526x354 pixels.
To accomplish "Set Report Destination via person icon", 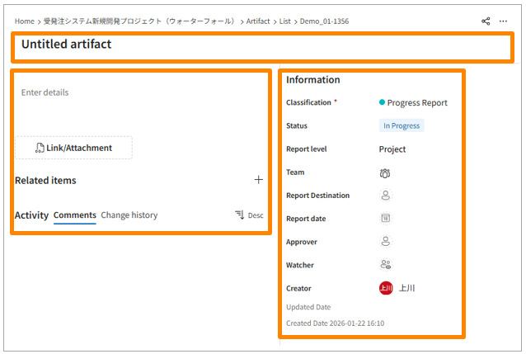I will pyautogui.click(x=385, y=196).
